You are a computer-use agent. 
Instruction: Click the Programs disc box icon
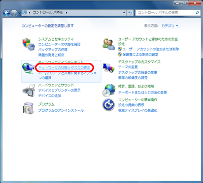[x=28, y=108]
